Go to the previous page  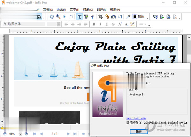[41, 134]
